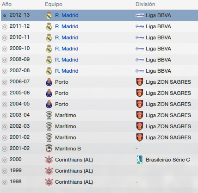Choose the 2000 season radio button
This screenshot has height=193, width=198.
coord(5,160)
